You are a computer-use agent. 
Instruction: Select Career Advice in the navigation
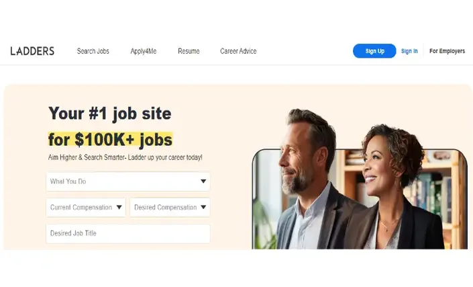coord(238,51)
